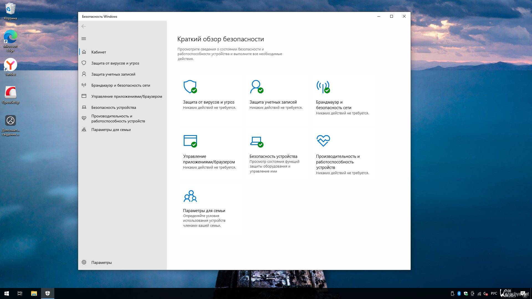Viewport: 532px width, 299px height.
Task: Open Управление приложениями/браузером sidebar item
Action: pyautogui.click(x=127, y=96)
